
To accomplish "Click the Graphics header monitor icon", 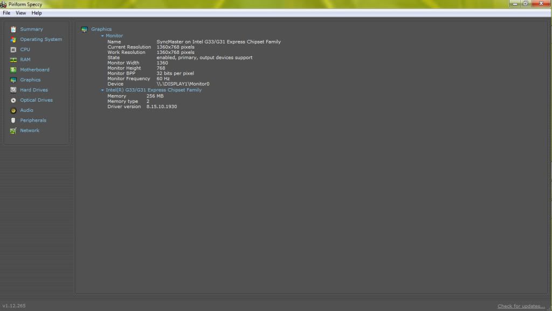I will 85,29.
